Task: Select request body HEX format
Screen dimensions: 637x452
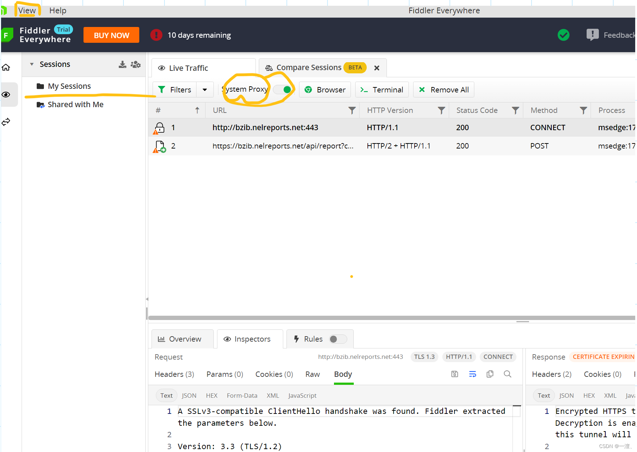Action: coord(212,396)
